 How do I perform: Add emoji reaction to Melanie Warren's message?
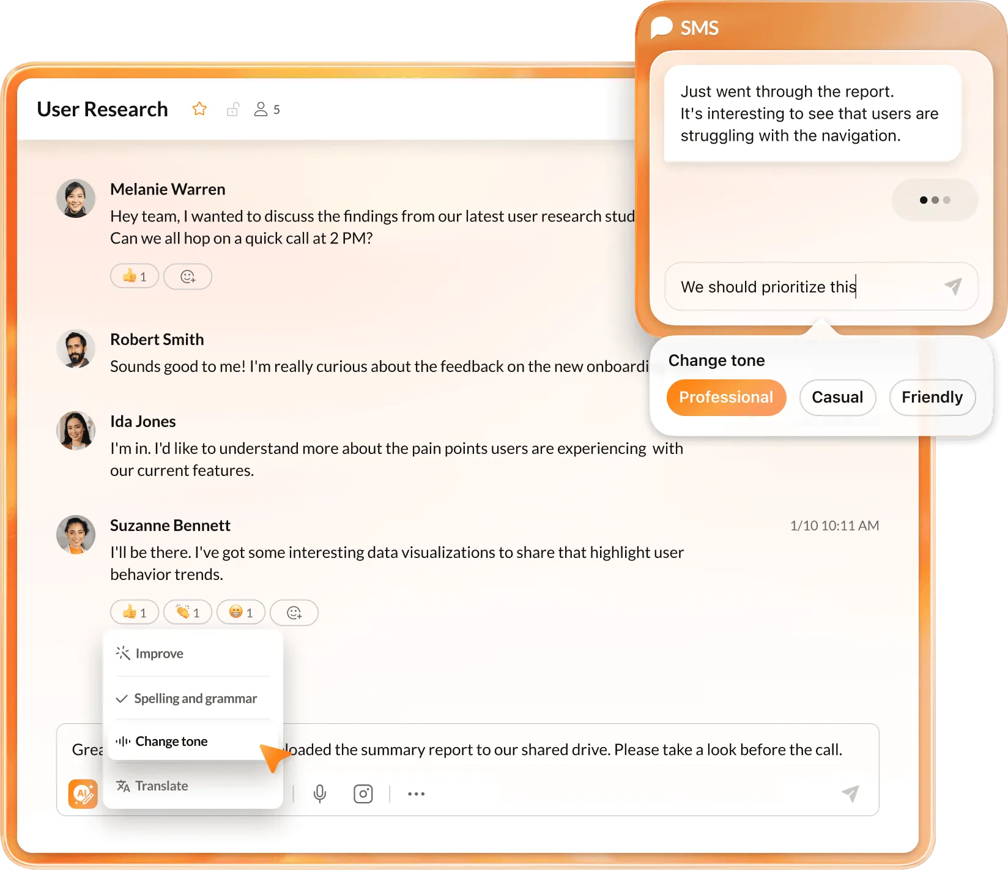click(188, 277)
